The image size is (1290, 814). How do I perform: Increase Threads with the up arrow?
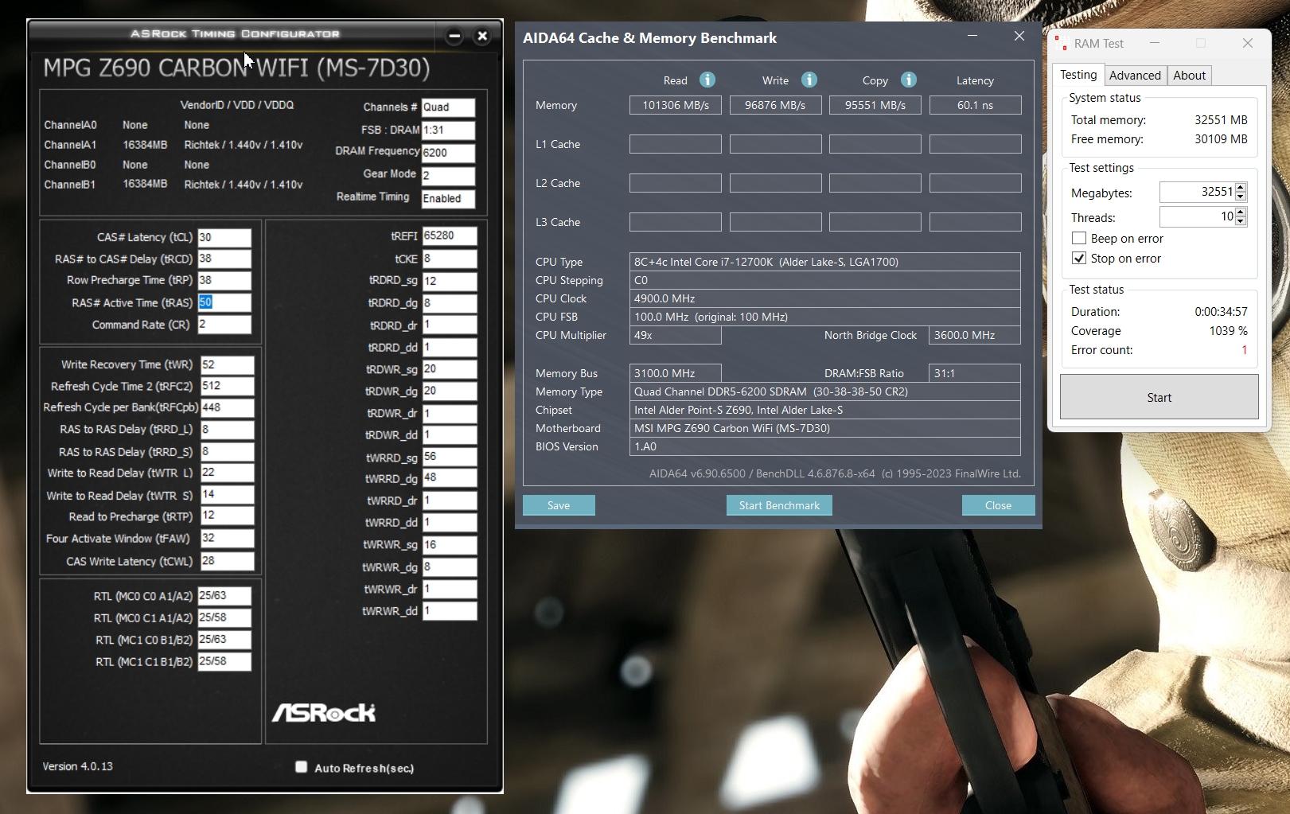(x=1241, y=212)
